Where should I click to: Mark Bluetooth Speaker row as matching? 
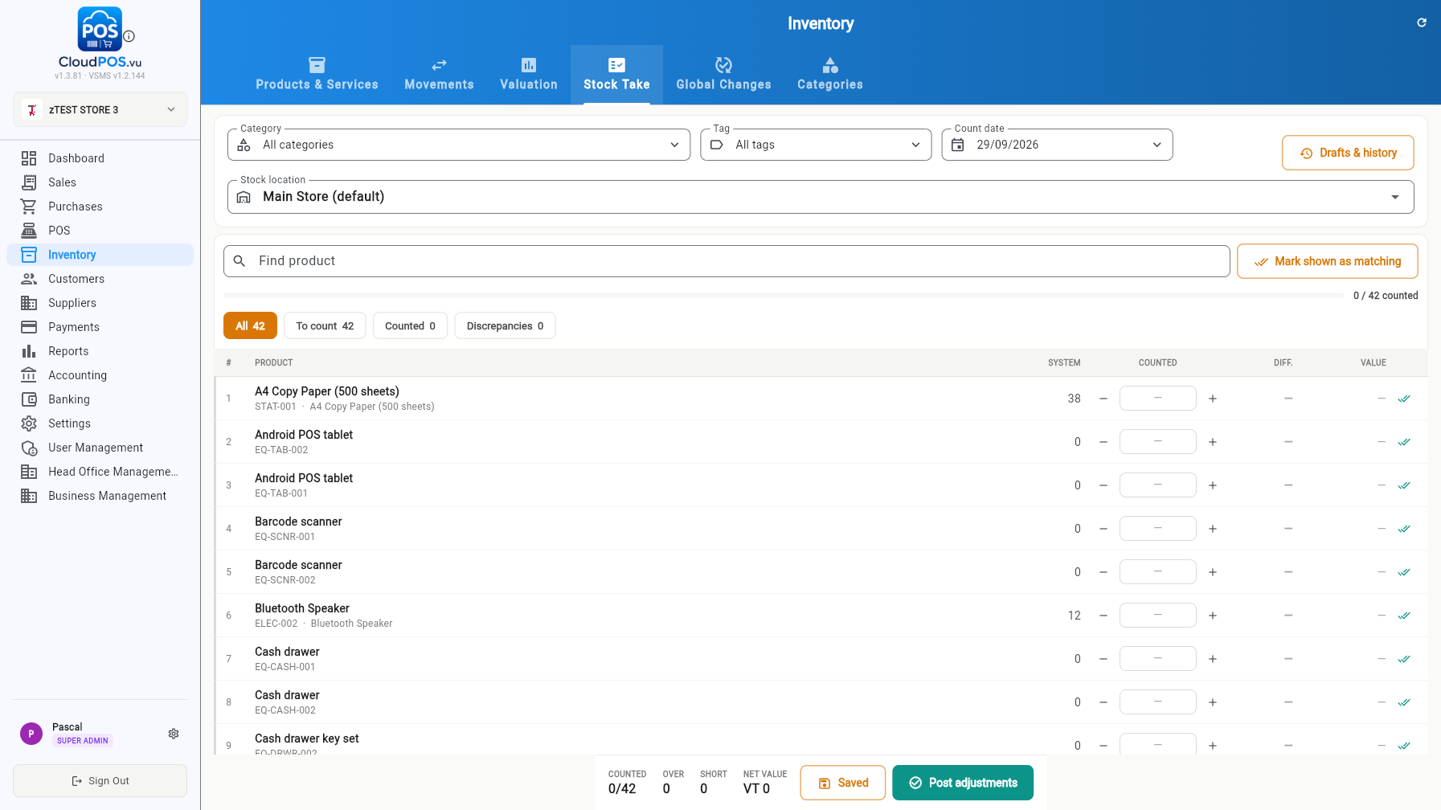click(1404, 616)
